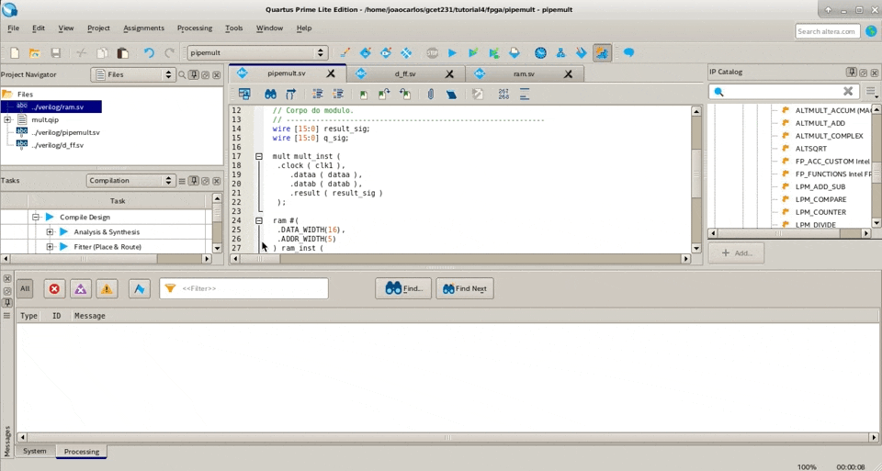Click the increase indent icon in editor toolbar
This screenshot has height=471, width=882.
pos(318,94)
